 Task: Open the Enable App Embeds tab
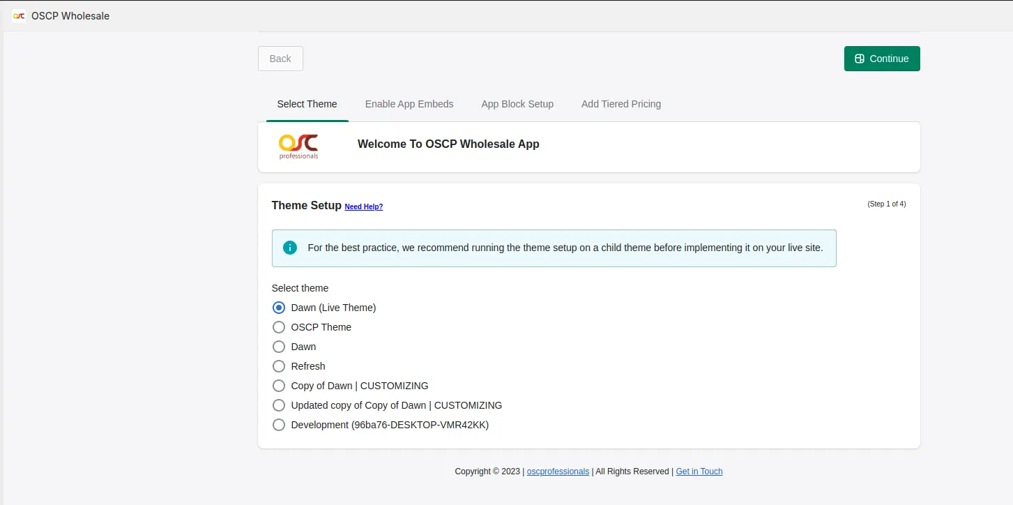tap(409, 104)
